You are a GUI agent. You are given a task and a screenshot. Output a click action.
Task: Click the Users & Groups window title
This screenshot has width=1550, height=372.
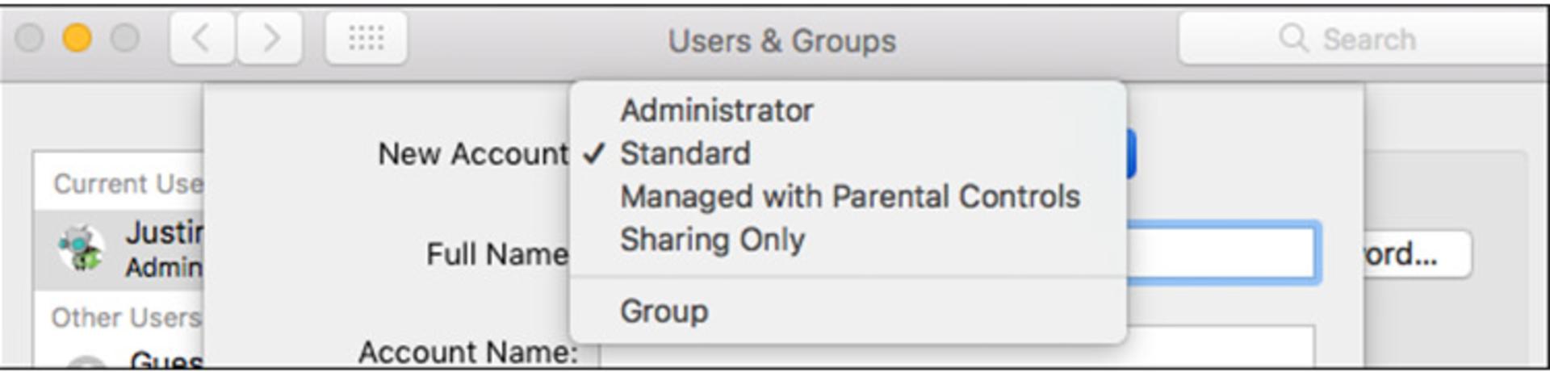click(x=781, y=40)
